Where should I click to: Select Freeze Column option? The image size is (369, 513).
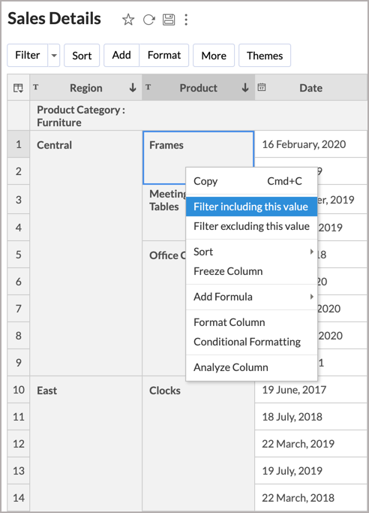[251, 271]
